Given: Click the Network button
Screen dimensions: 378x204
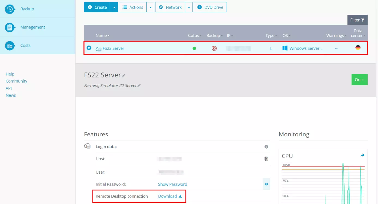Looking at the screenshot, I should pyautogui.click(x=170, y=7).
